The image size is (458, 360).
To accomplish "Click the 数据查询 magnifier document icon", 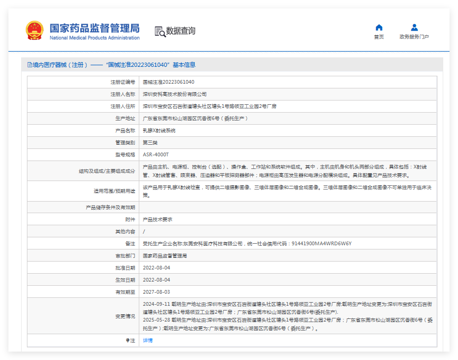I will tap(160, 32).
